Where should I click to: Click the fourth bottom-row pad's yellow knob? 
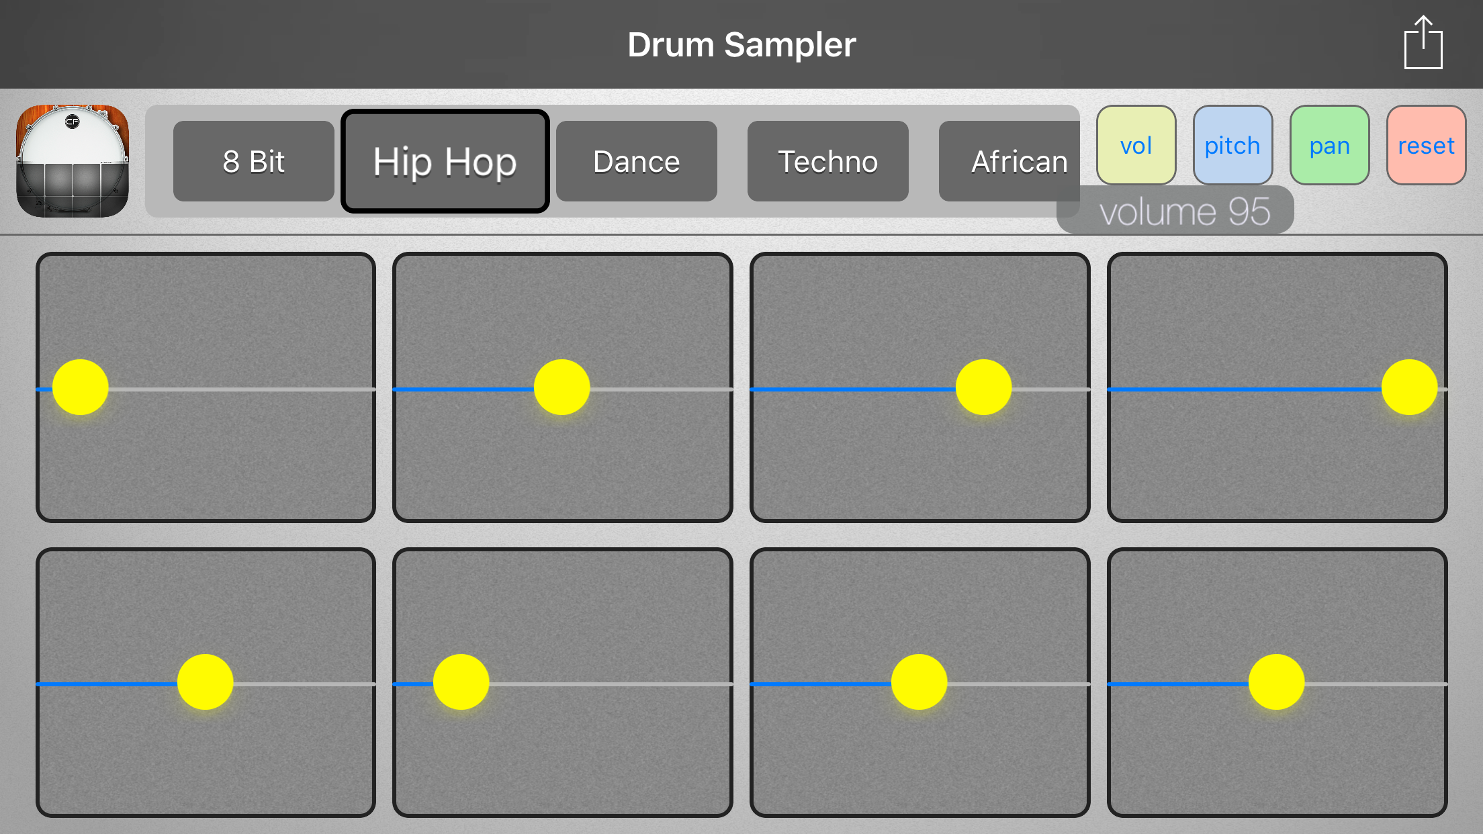pyautogui.click(x=1276, y=682)
